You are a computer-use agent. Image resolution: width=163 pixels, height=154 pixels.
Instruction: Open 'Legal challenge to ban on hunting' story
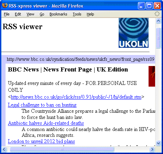42,105
